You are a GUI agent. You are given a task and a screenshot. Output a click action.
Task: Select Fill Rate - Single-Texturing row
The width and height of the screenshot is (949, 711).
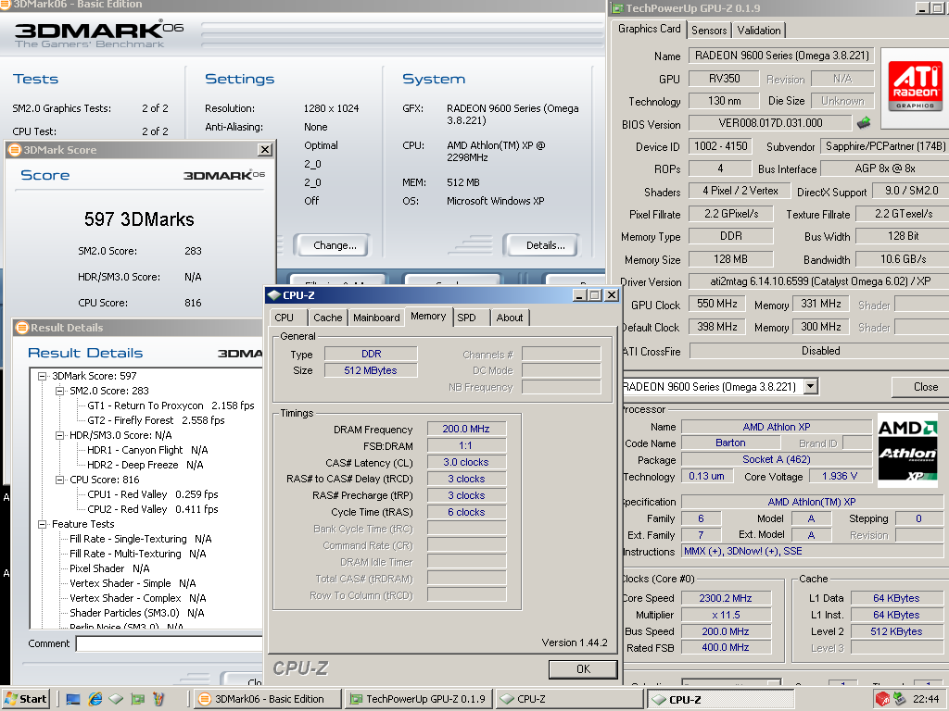point(141,539)
